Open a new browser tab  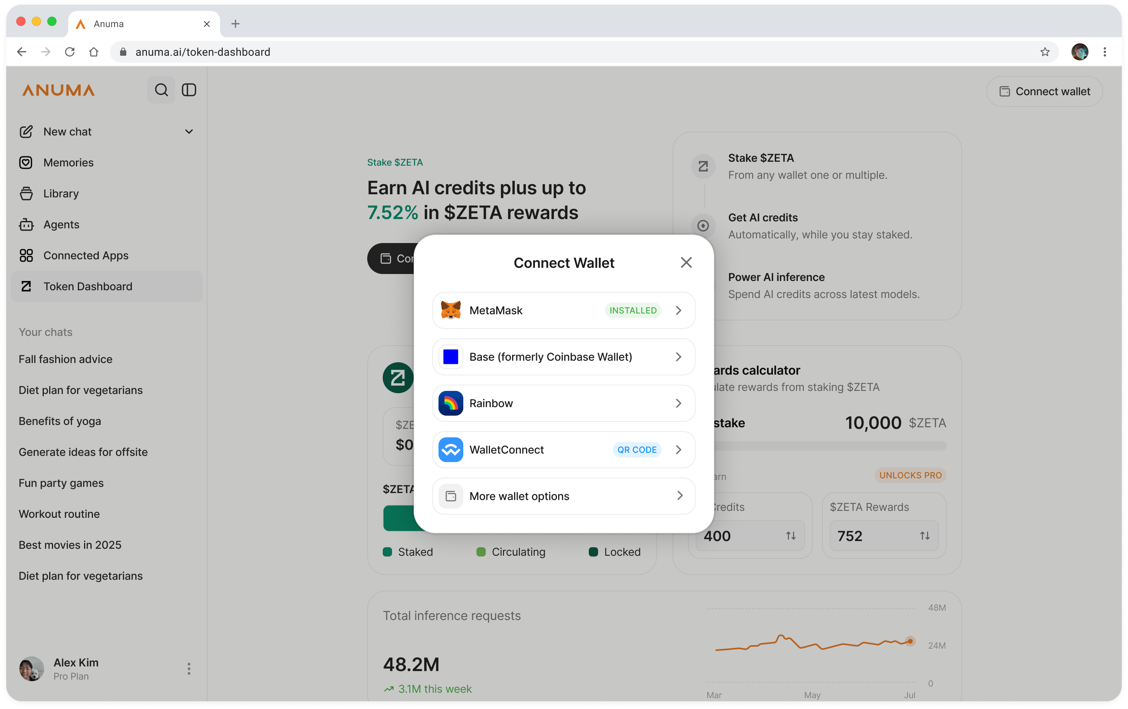(235, 23)
